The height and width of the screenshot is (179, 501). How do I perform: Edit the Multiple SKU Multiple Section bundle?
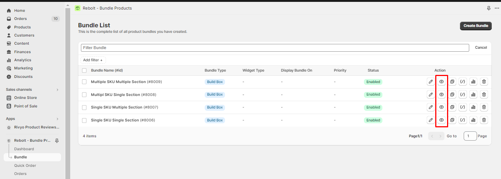[x=430, y=82]
